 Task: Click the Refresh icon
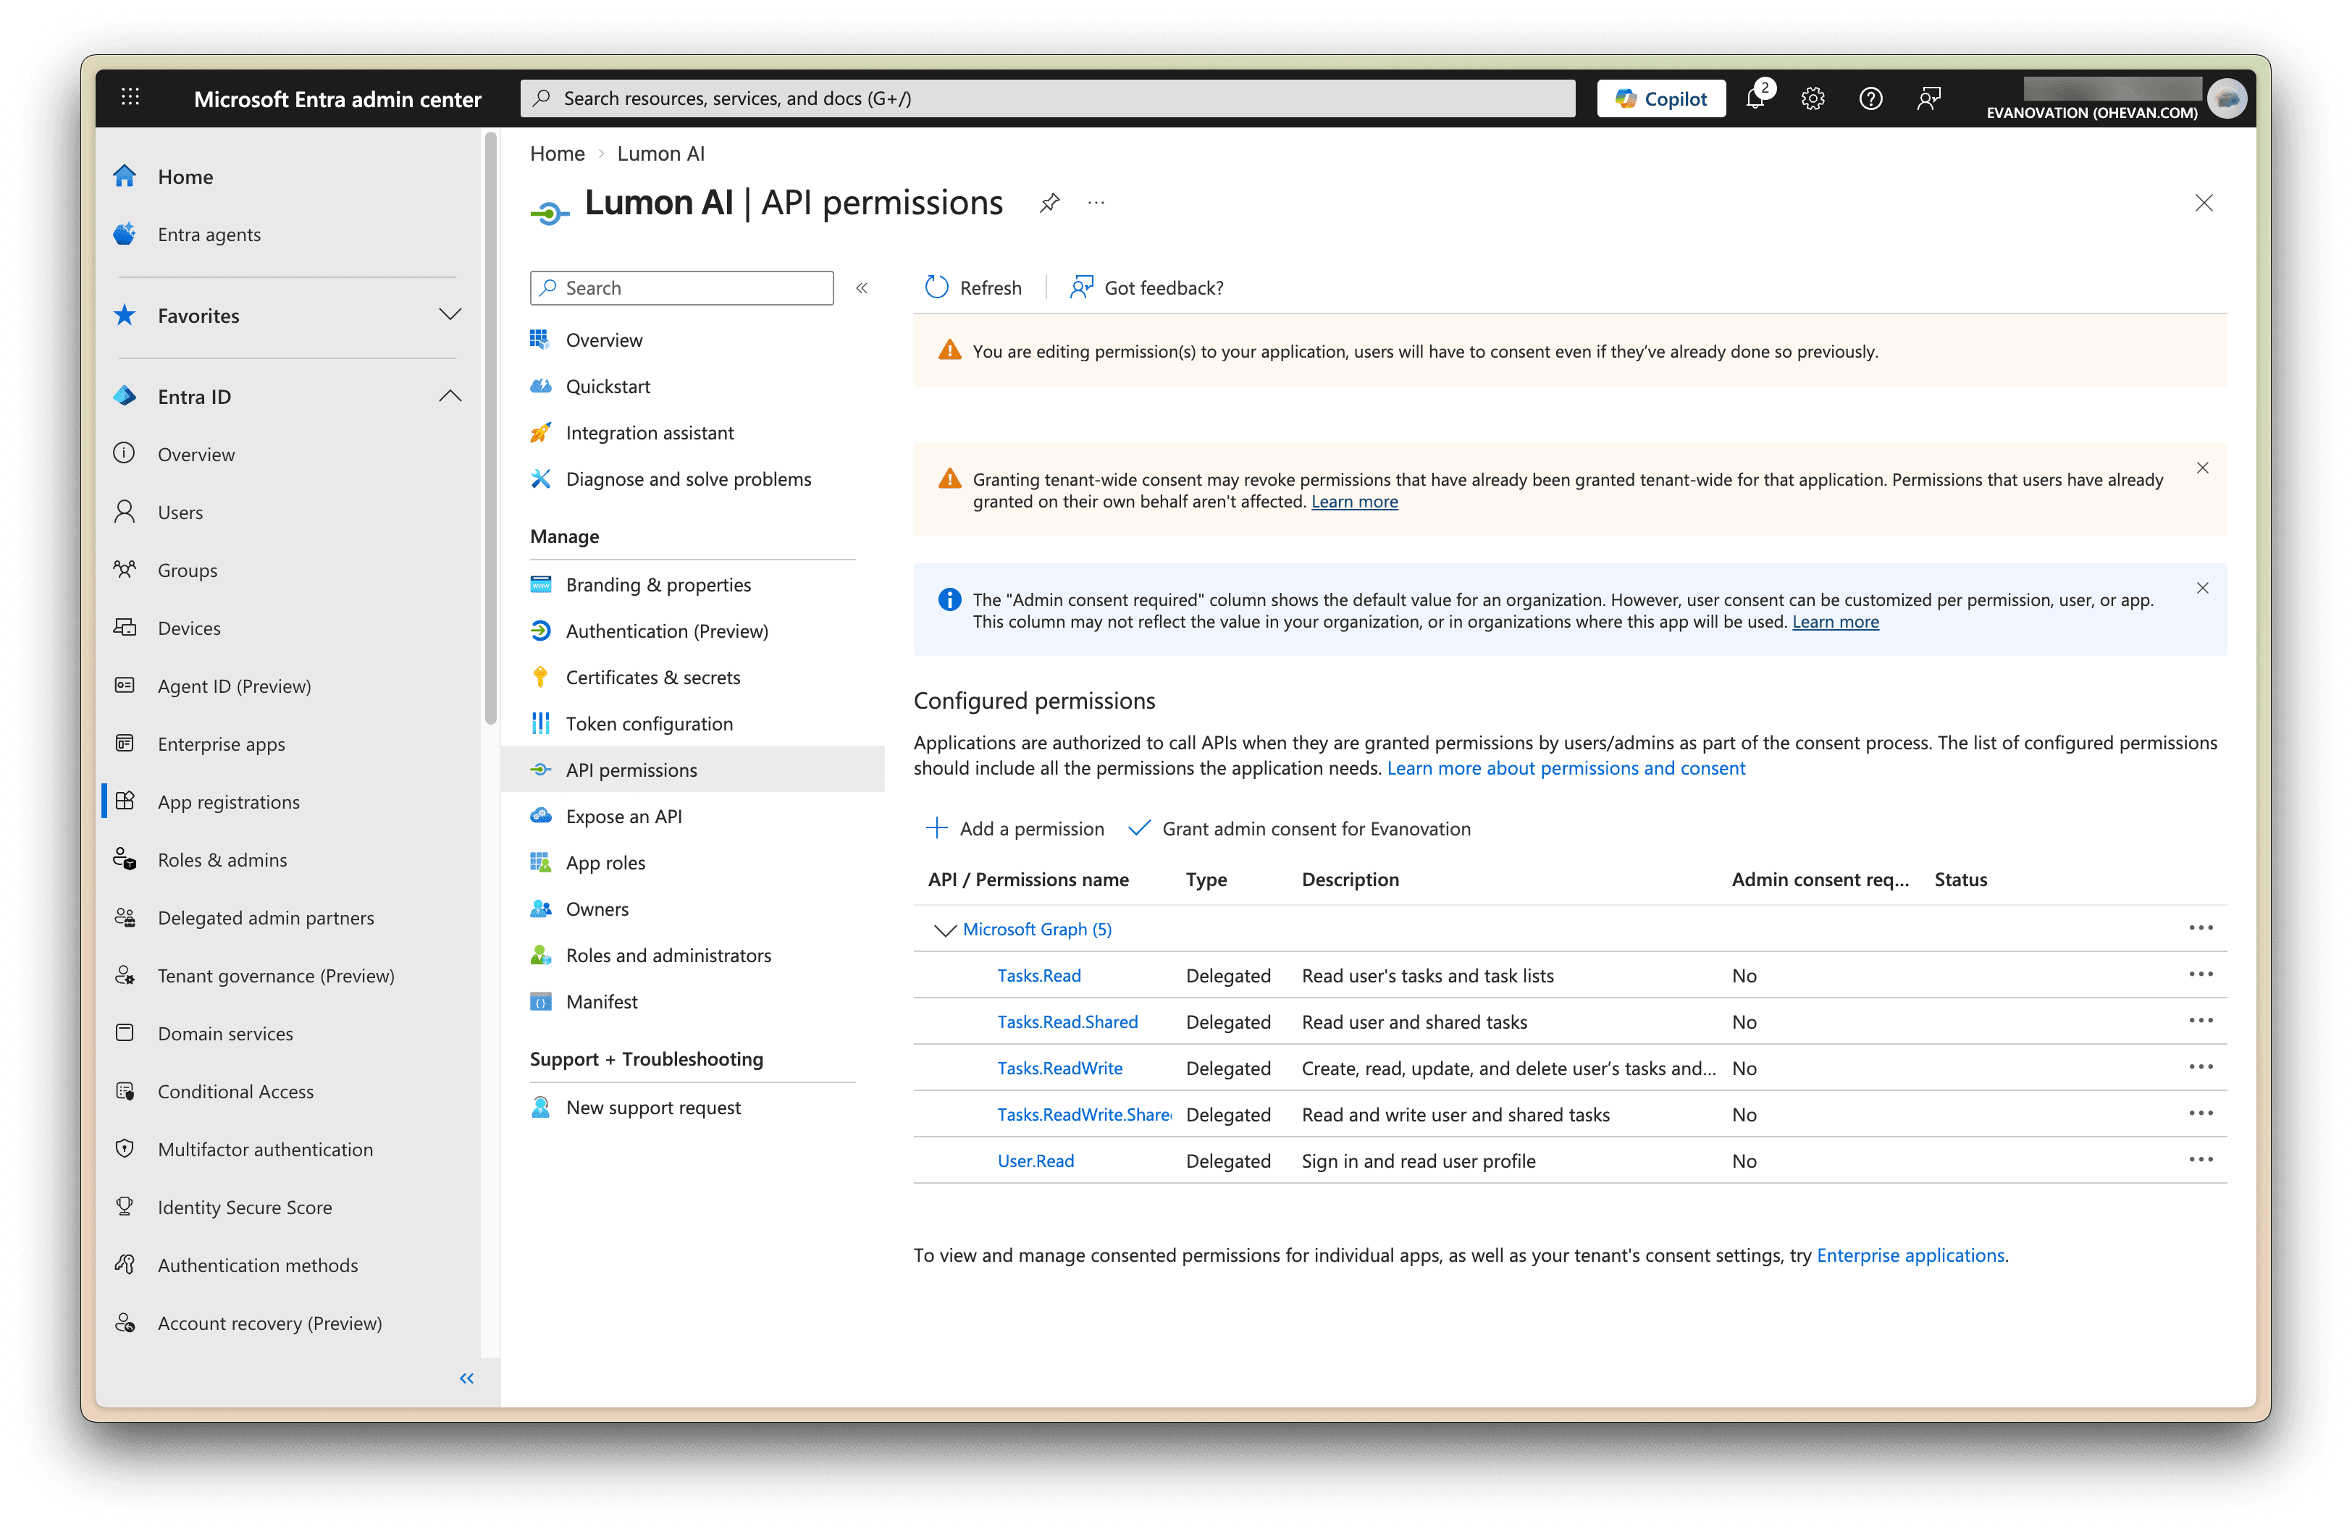pyautogui.click(x=936, y=287)
